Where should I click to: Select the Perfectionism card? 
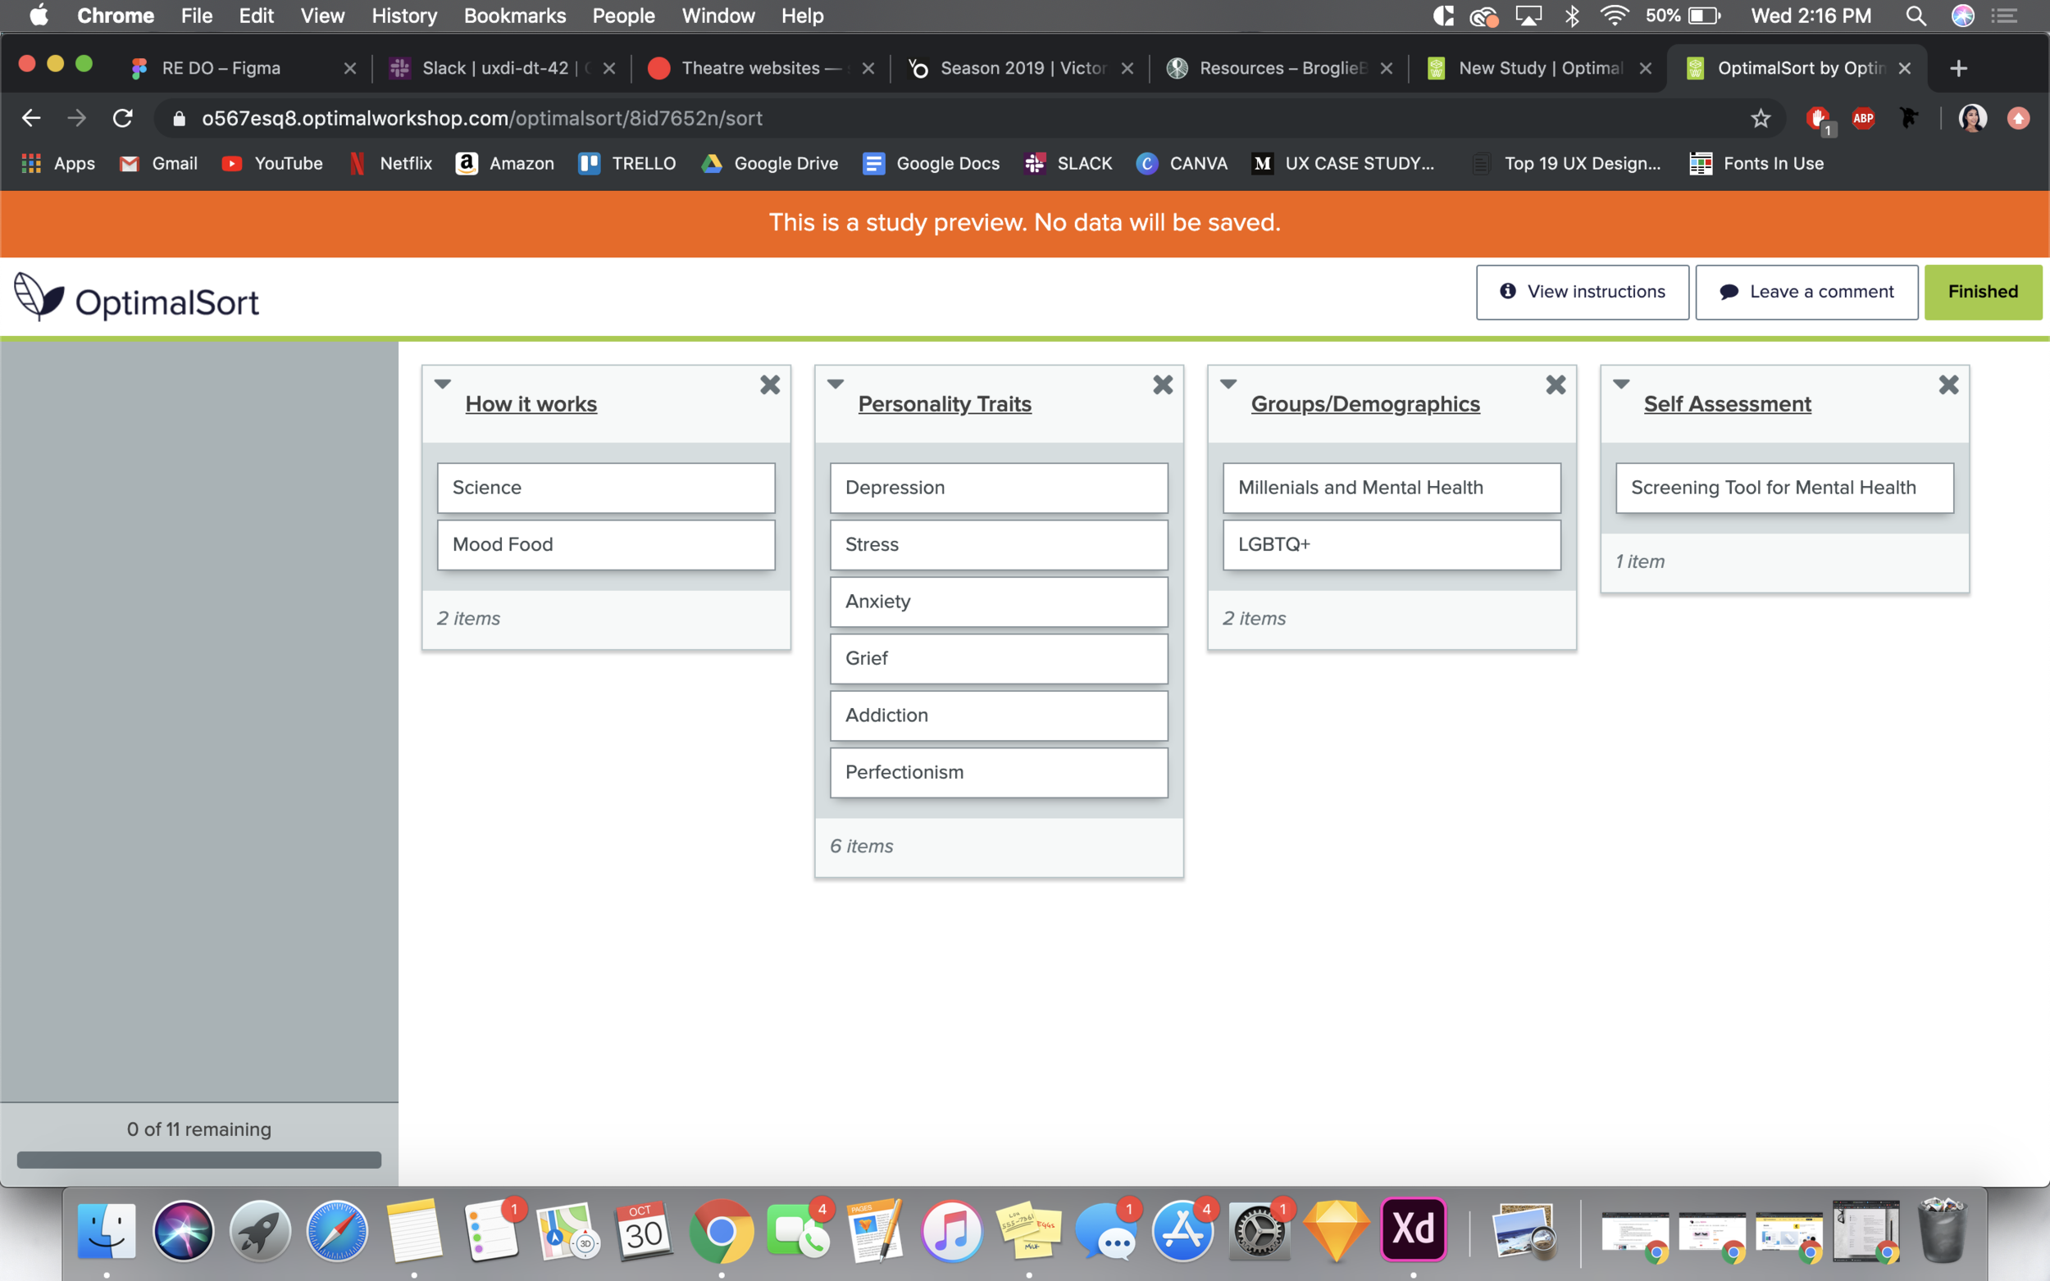point(998,772)
